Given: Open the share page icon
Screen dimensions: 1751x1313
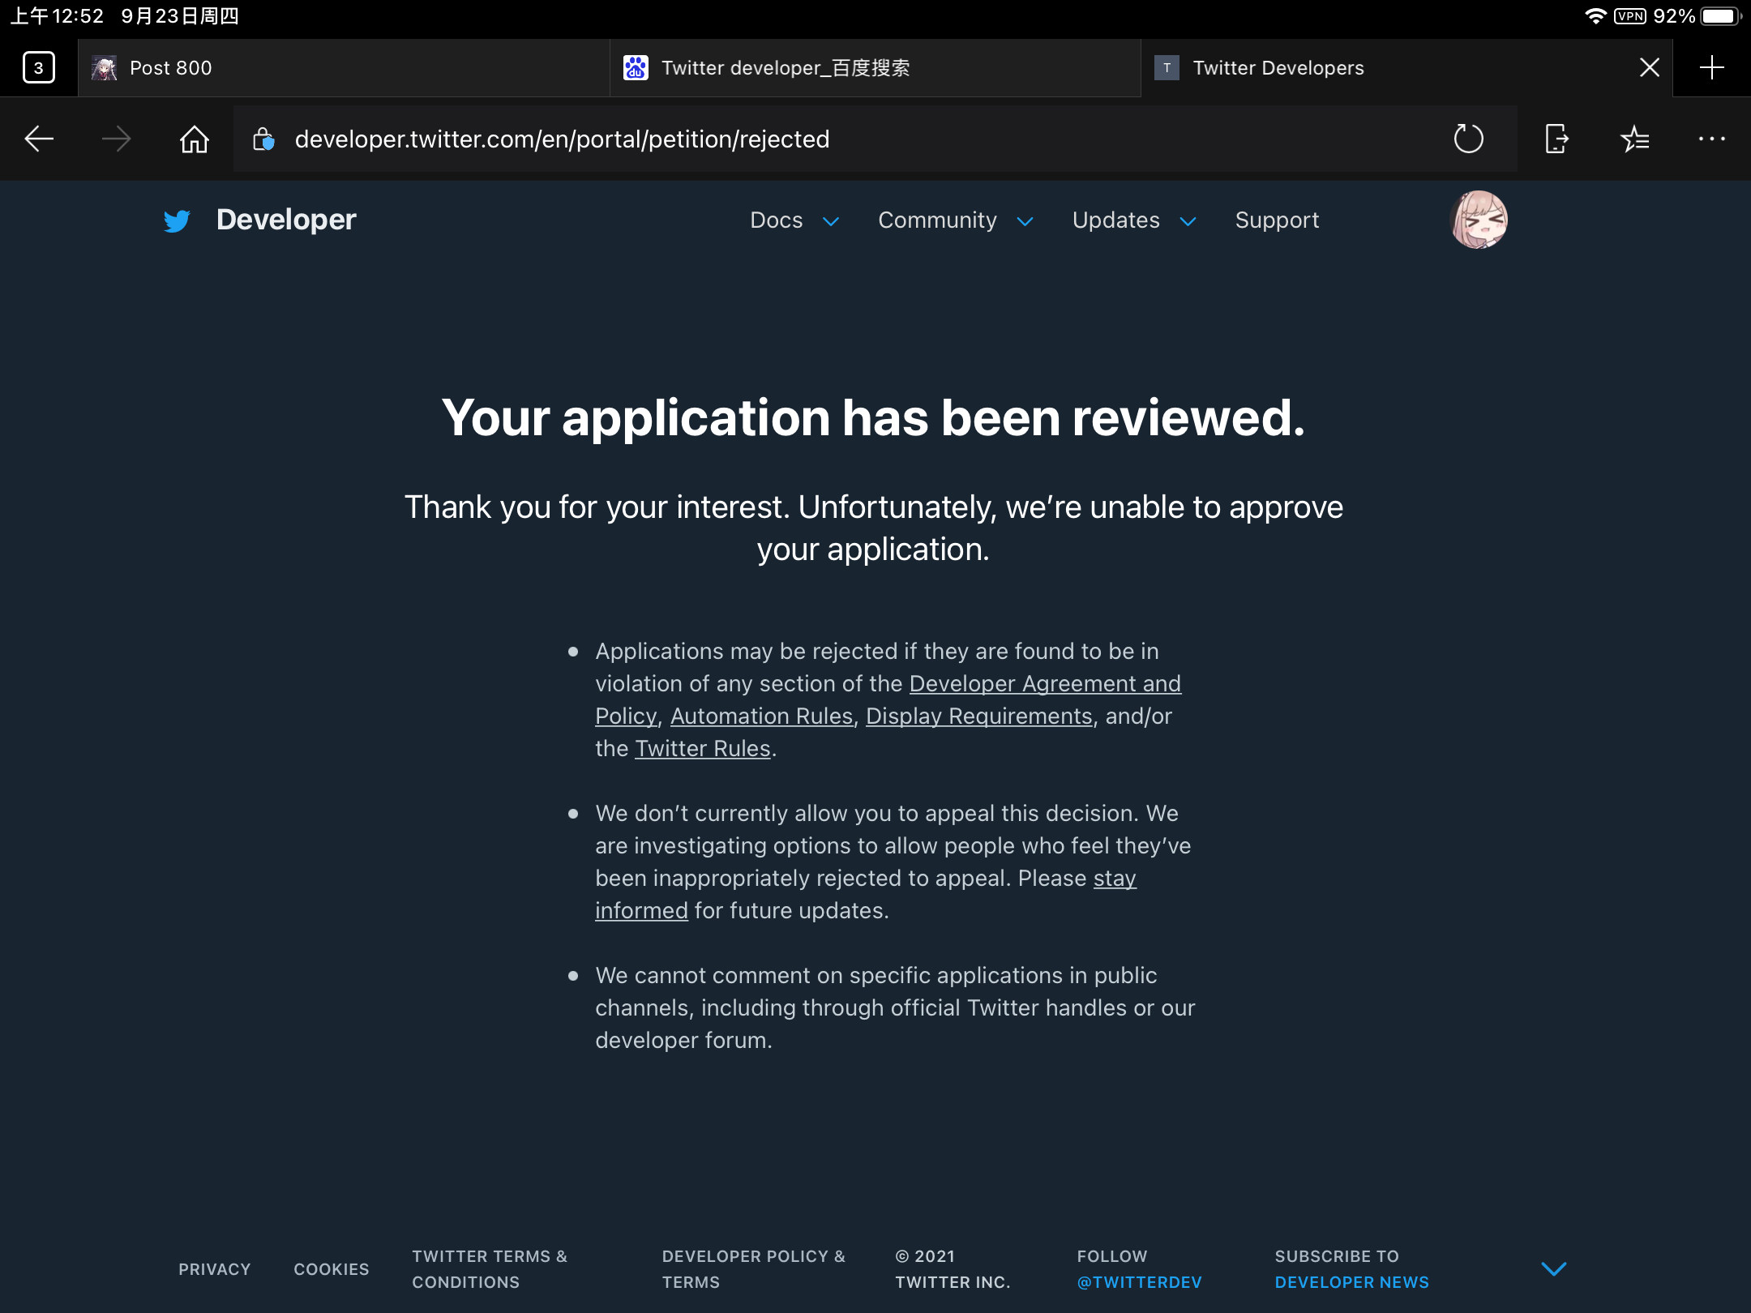Looking at the screenshot, I should point(1556,139).
